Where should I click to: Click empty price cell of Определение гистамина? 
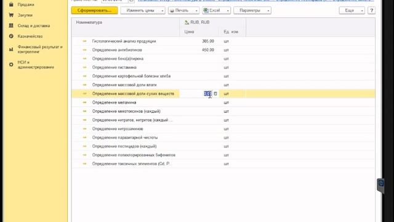pyautogui.click(x=199, y=67)
